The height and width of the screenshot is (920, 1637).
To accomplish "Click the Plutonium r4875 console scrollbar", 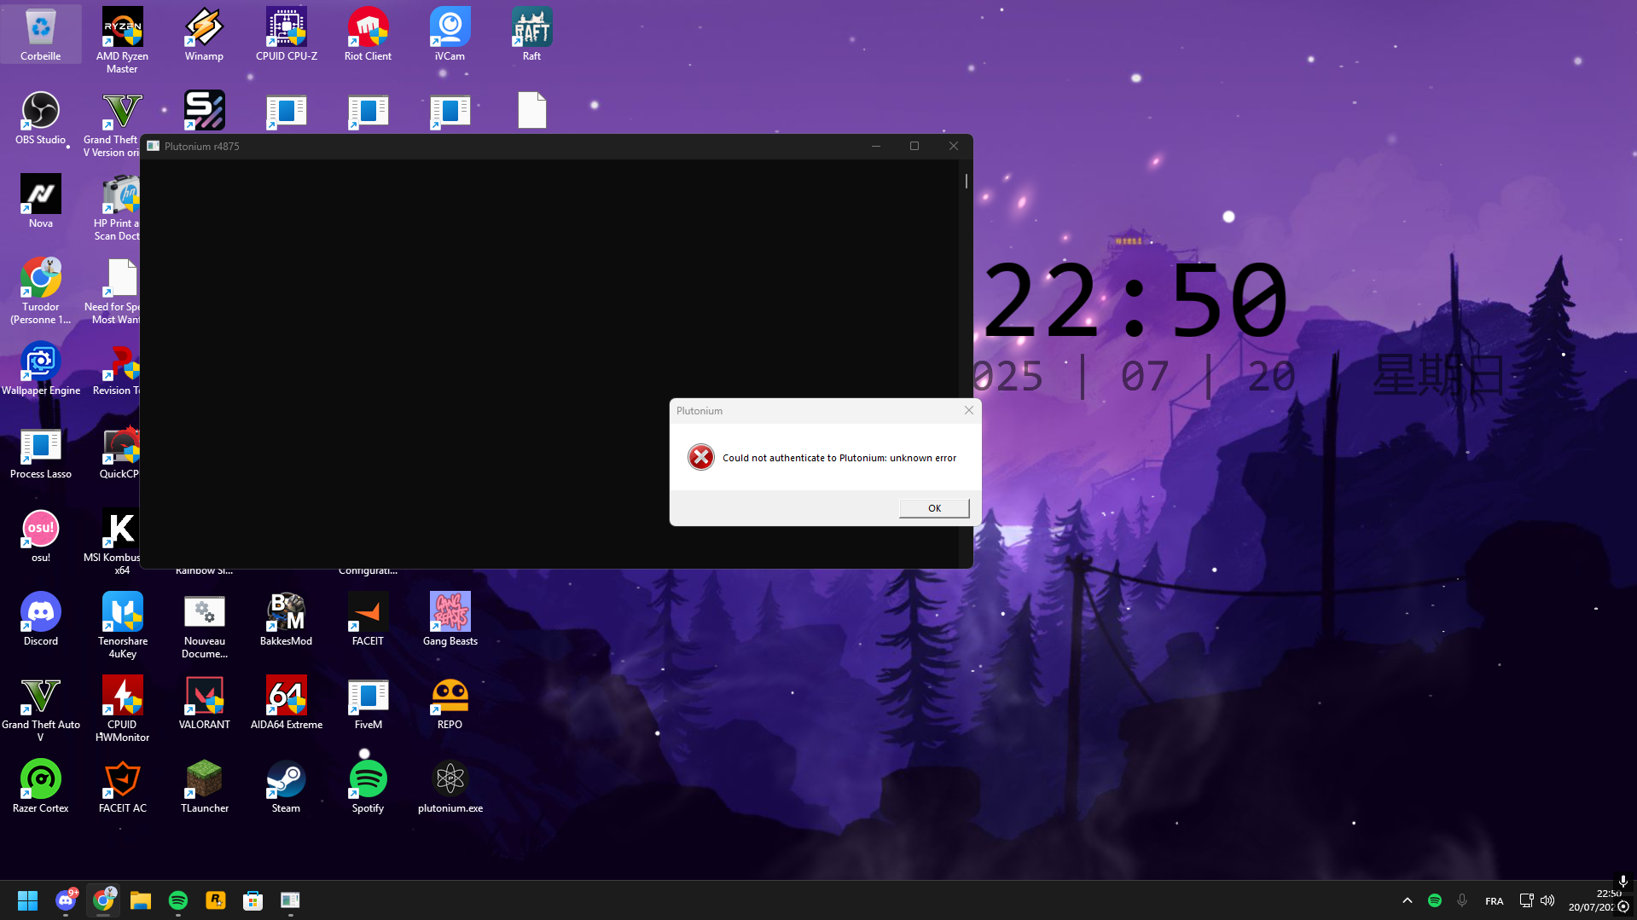I will (x=967, y=181).
